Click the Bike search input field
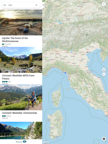Screen dimensions: 108x144 [x=21, y=5]
